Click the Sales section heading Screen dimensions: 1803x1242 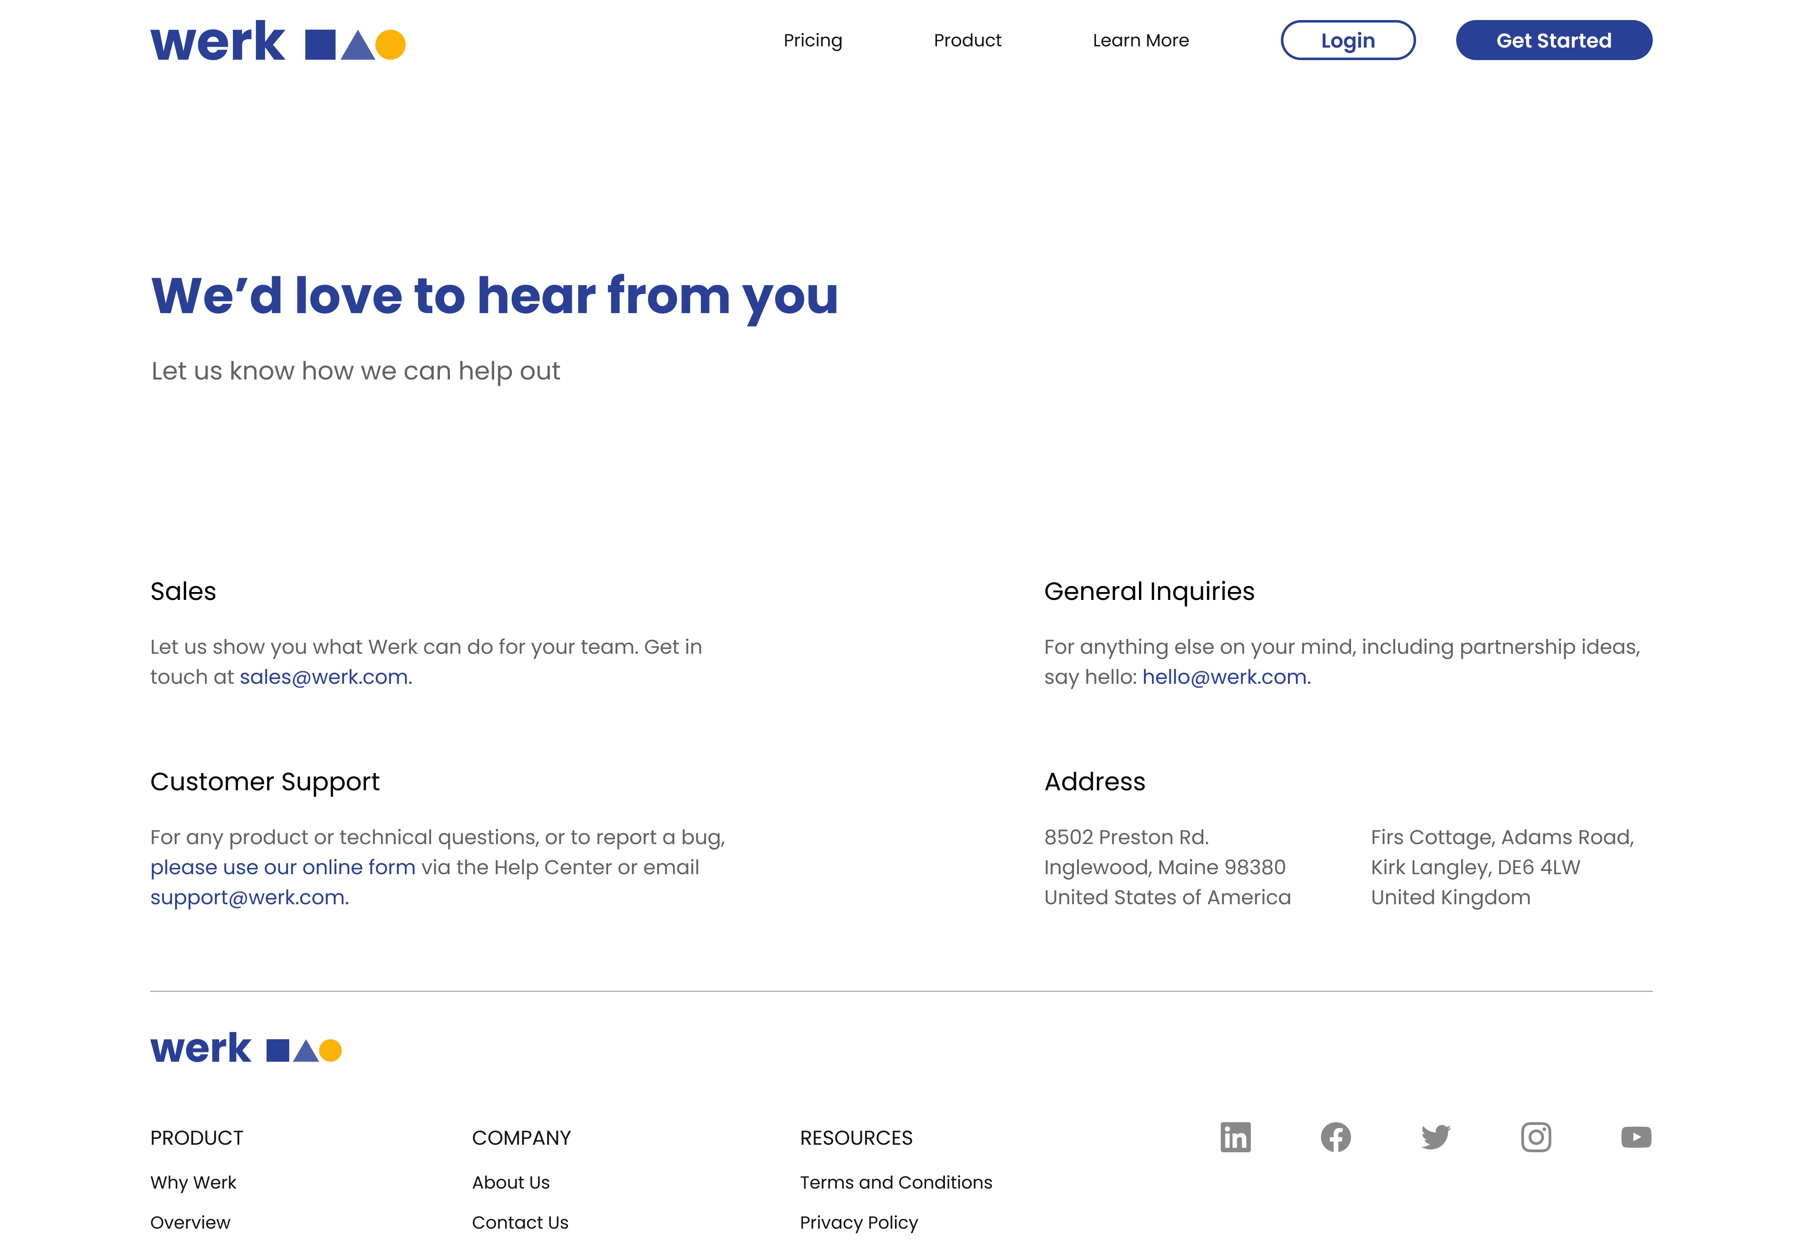tap(183, 592)
